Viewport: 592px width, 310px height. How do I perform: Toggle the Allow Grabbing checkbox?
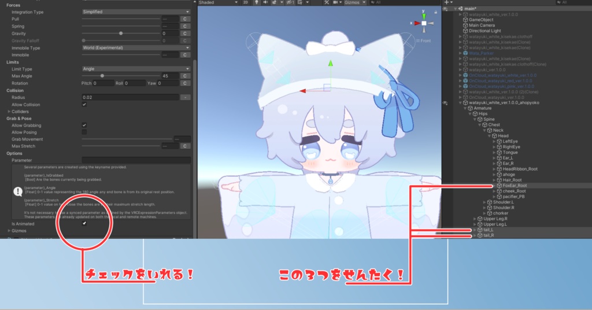[84, 125]
